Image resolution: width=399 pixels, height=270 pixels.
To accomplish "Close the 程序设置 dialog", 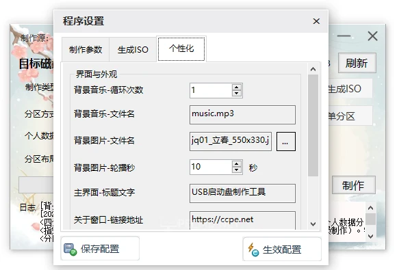I will 316,21.
